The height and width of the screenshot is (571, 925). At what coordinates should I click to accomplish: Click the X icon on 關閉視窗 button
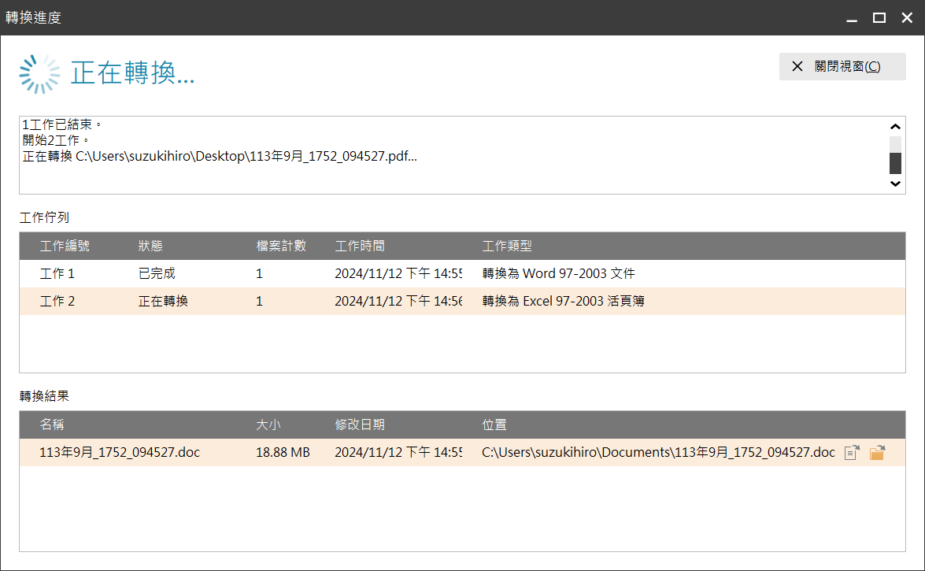pos(797,67)
